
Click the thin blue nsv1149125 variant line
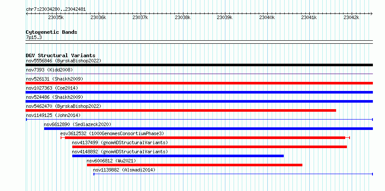click(x=199, y=120)
